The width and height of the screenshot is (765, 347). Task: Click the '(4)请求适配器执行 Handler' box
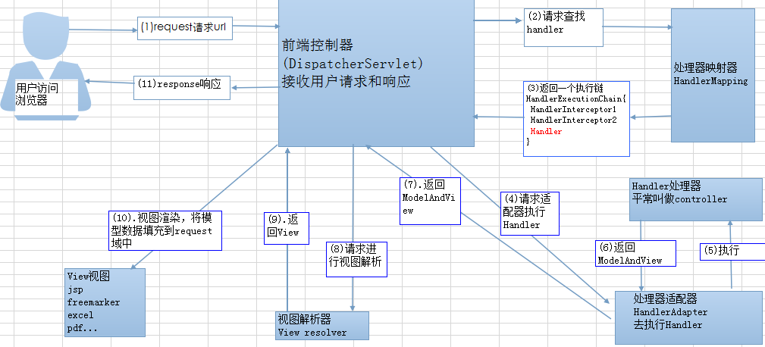tap(530, 214)
